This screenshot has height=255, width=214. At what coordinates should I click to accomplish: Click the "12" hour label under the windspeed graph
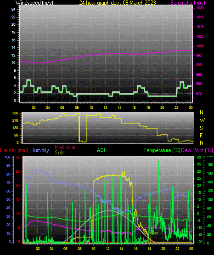tap(105, 108)
